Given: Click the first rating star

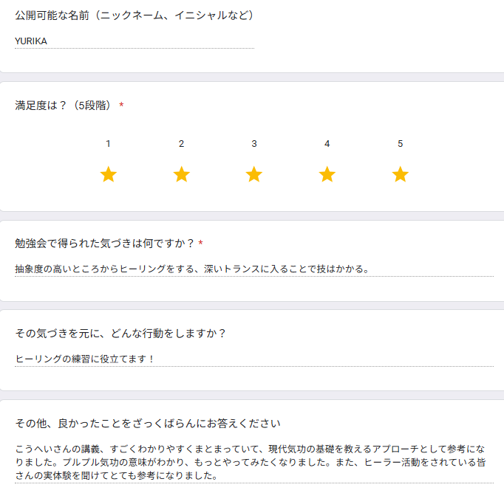Looking at the screenshot, I should click(109, 175).
